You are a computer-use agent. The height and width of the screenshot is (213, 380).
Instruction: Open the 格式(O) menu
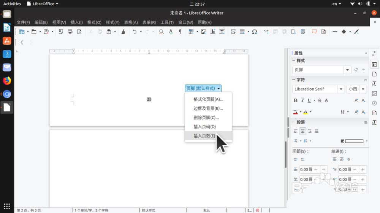94,22
